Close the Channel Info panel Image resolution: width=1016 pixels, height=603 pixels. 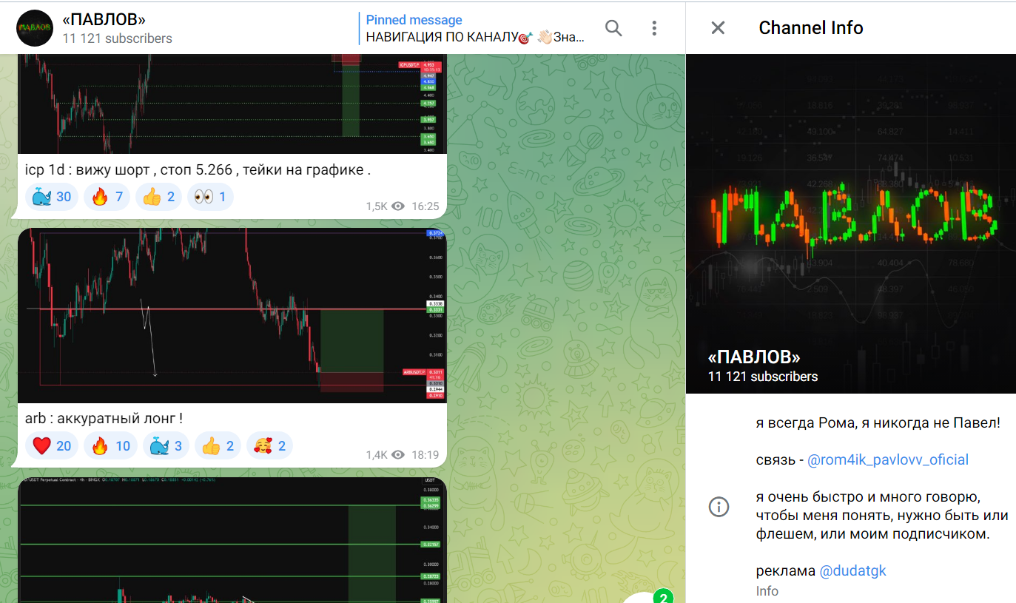pos(718,28)
